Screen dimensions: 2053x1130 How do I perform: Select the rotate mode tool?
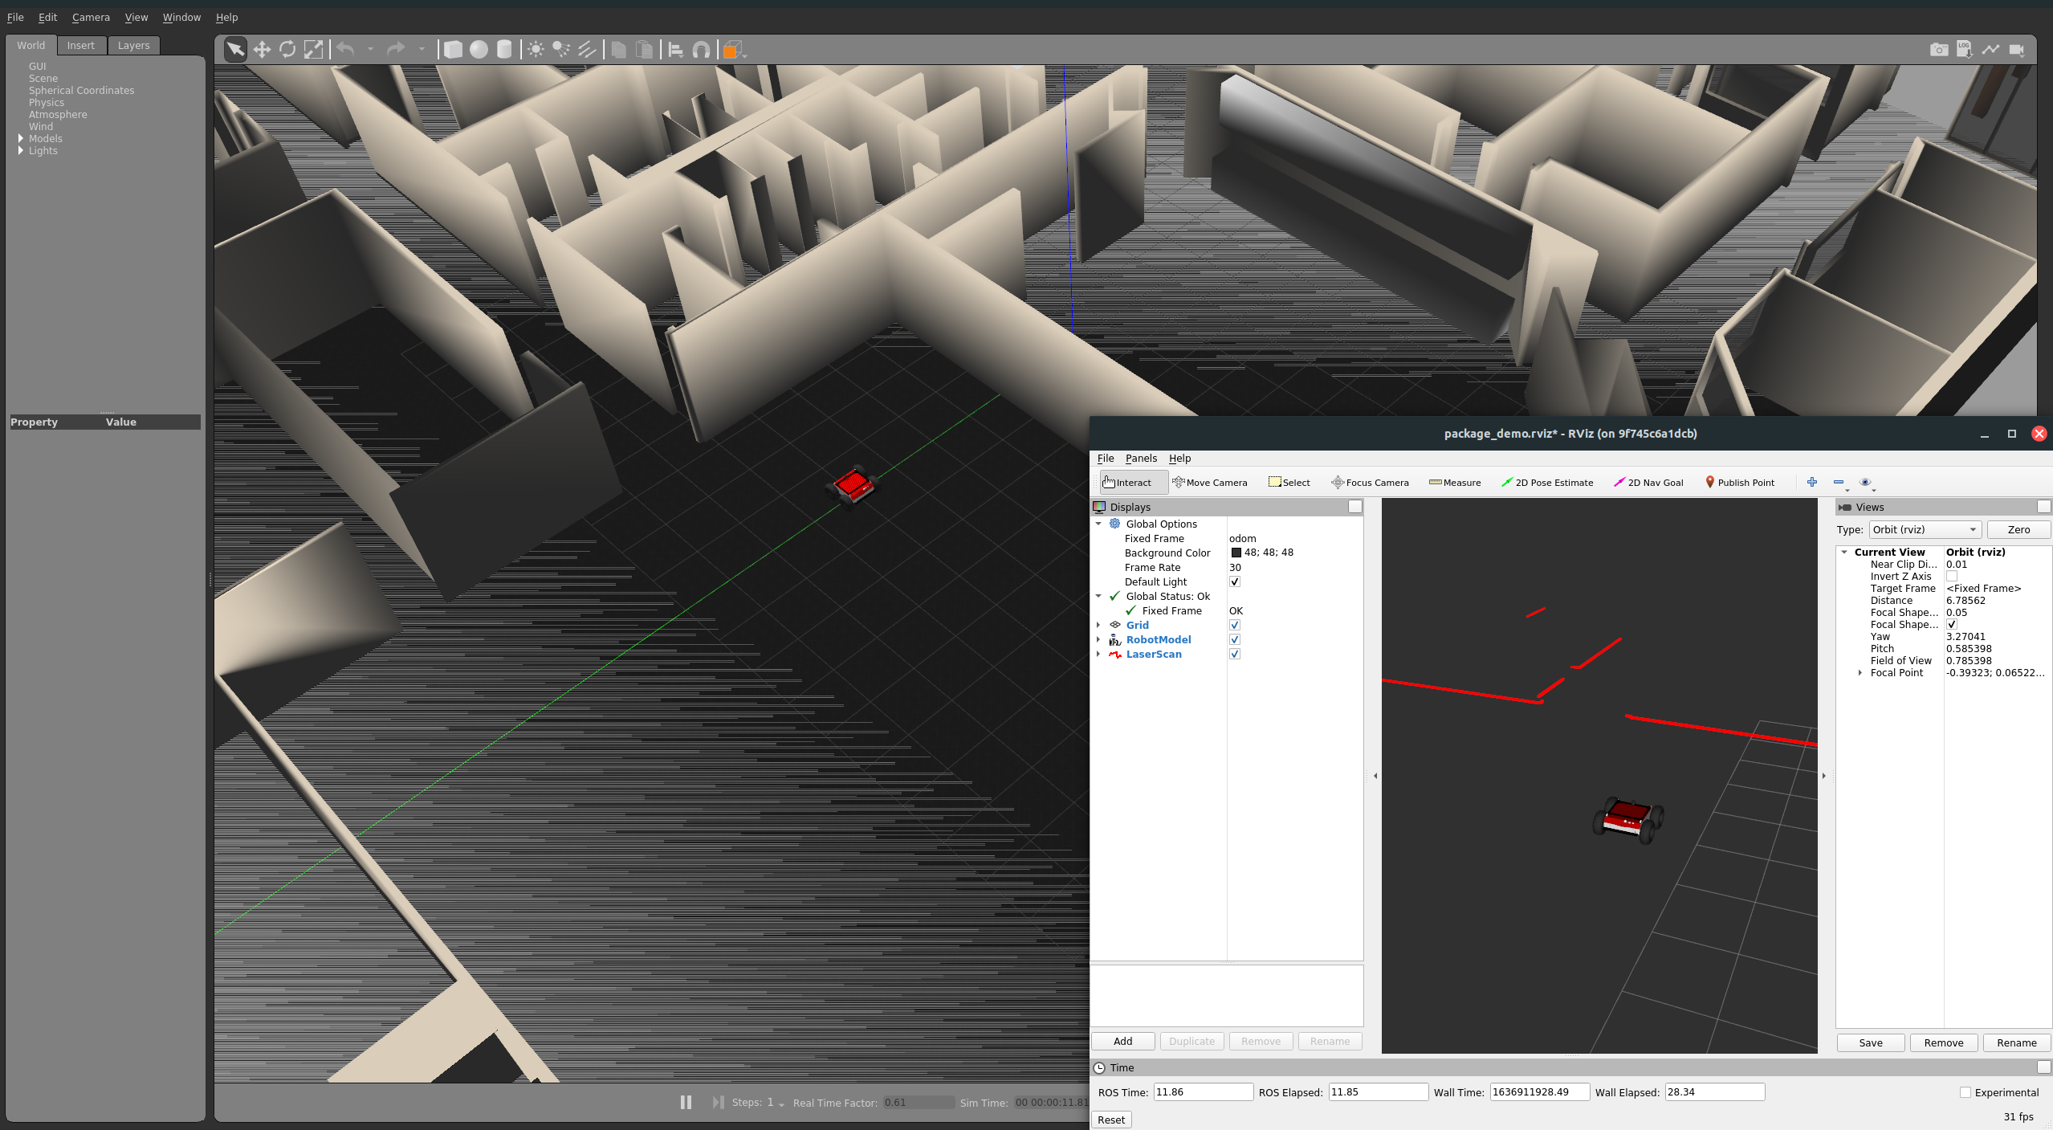click(x=287, y=50)
